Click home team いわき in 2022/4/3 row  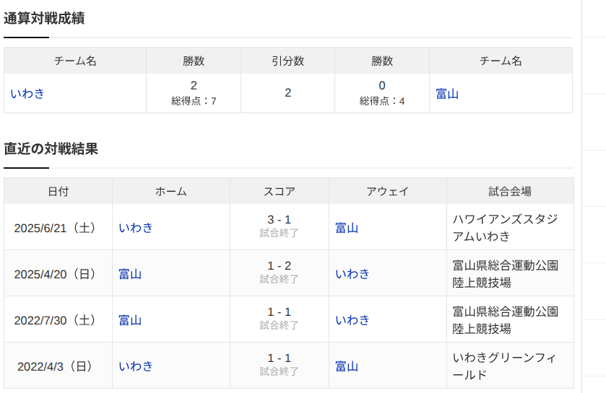click(136, 366)
